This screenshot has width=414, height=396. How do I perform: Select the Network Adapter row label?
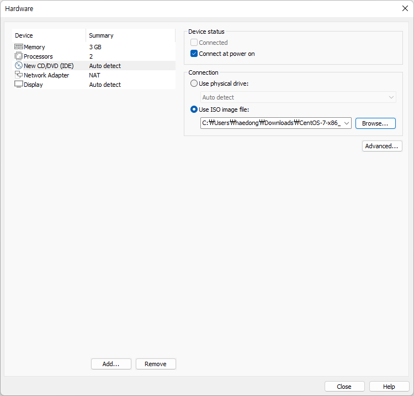point(46,75)
